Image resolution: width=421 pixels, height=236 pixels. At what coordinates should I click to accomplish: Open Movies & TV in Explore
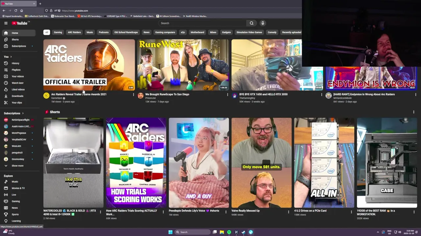coord(18,188)
